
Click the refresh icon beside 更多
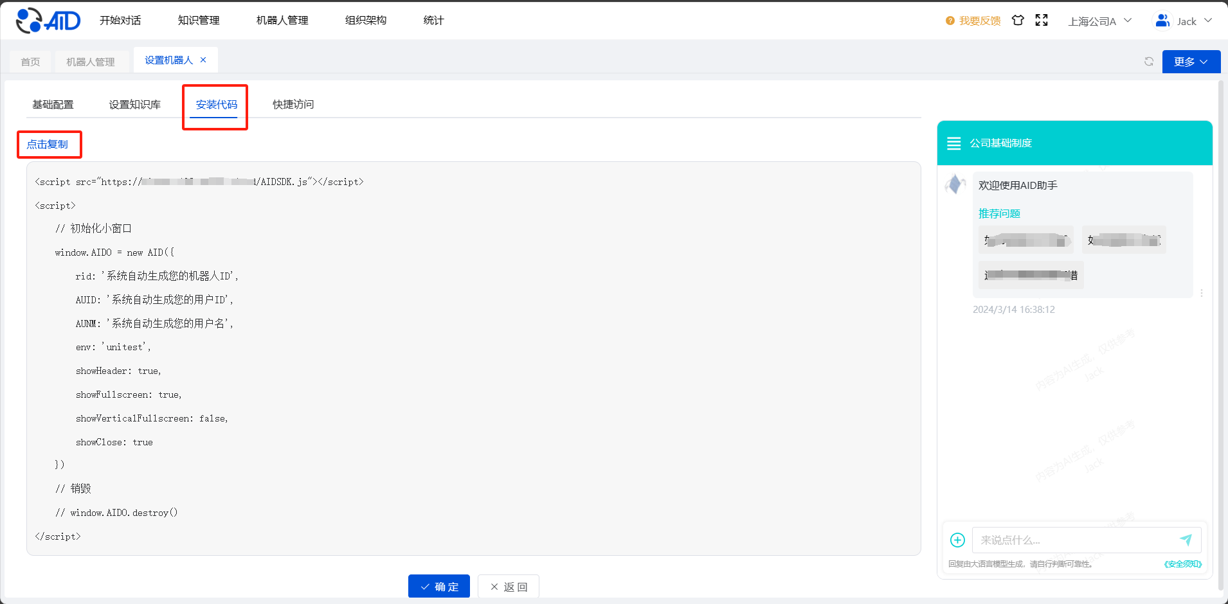click(1149, 62)
